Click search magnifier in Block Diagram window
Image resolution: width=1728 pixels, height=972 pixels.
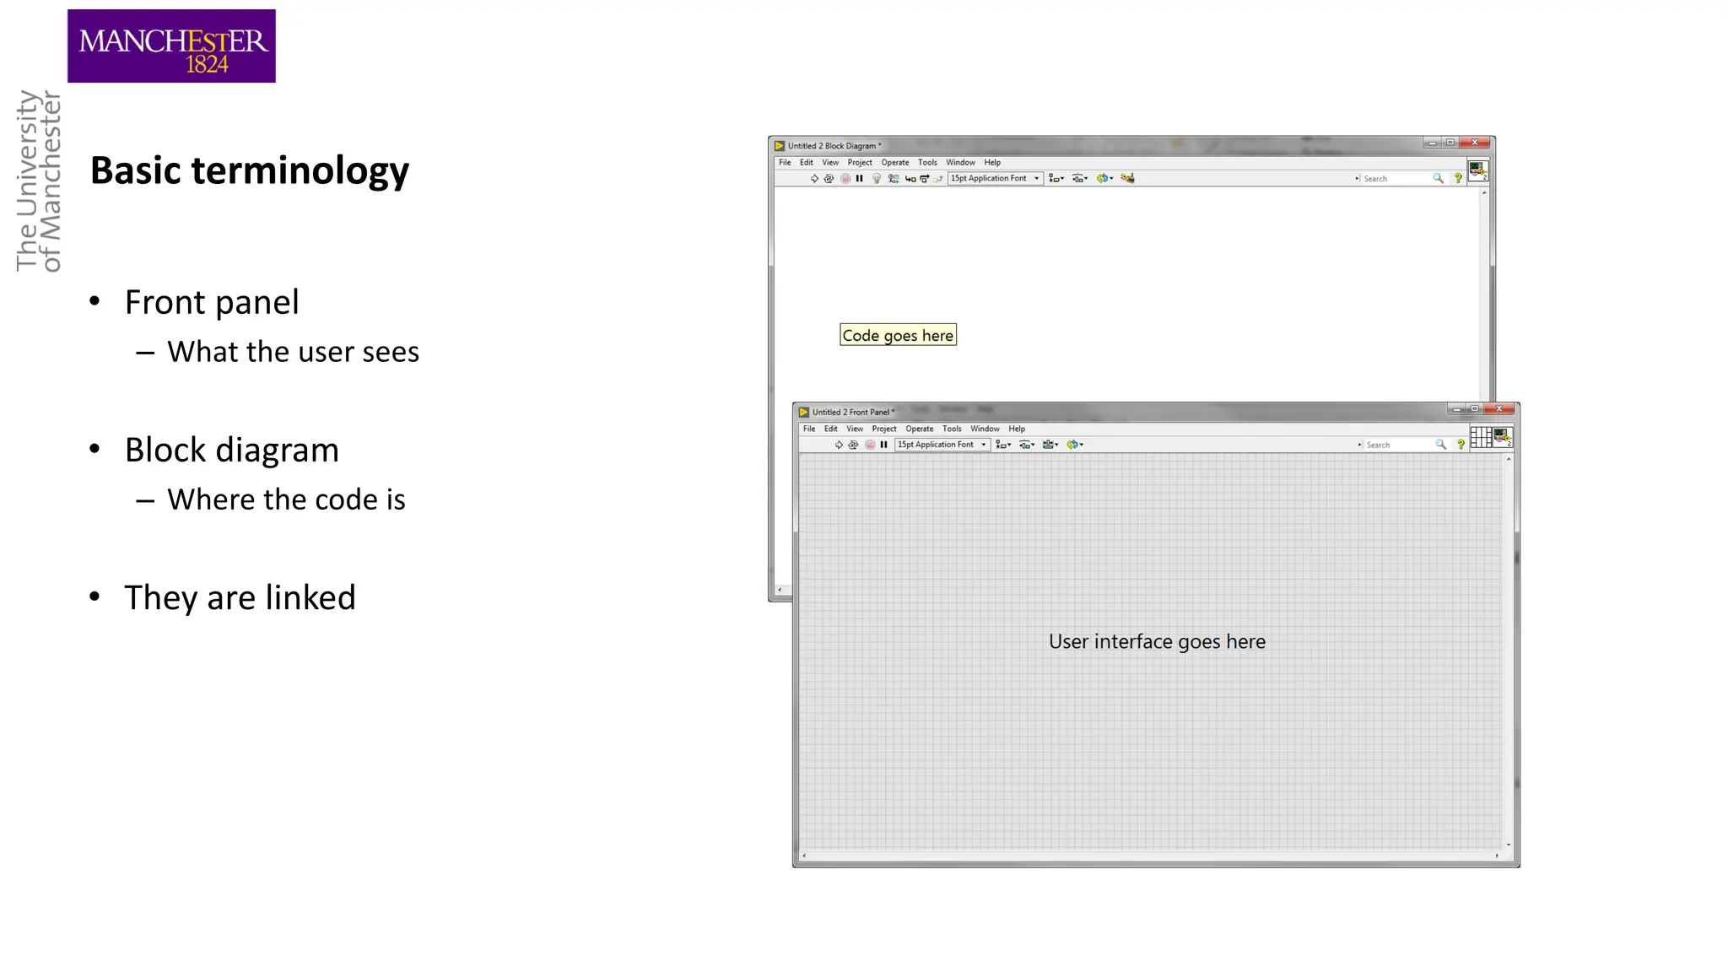click(1438, 178)
